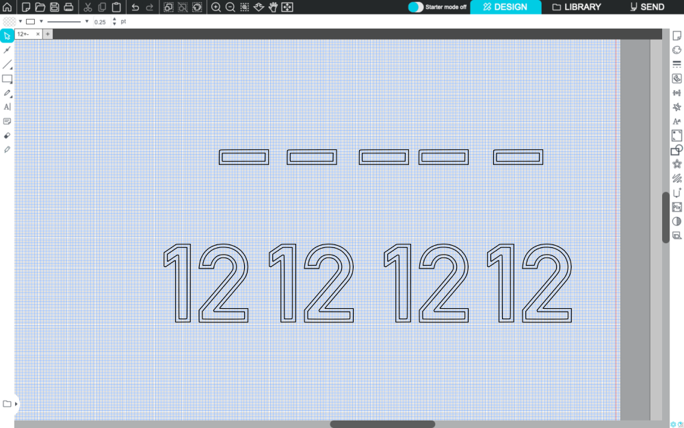Open the line style dropdown arrow
684x428 pixels.
tap(87, 21)
